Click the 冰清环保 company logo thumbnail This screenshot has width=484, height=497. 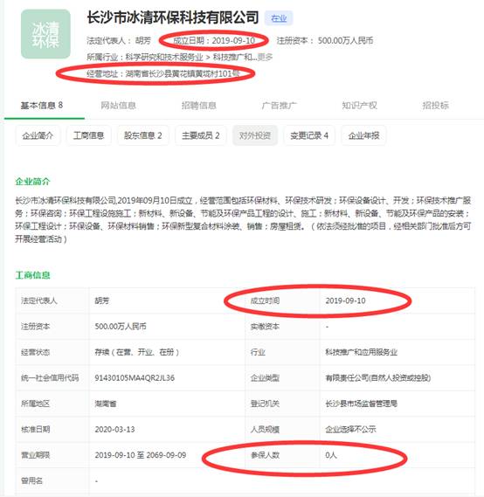coord(45,34)
